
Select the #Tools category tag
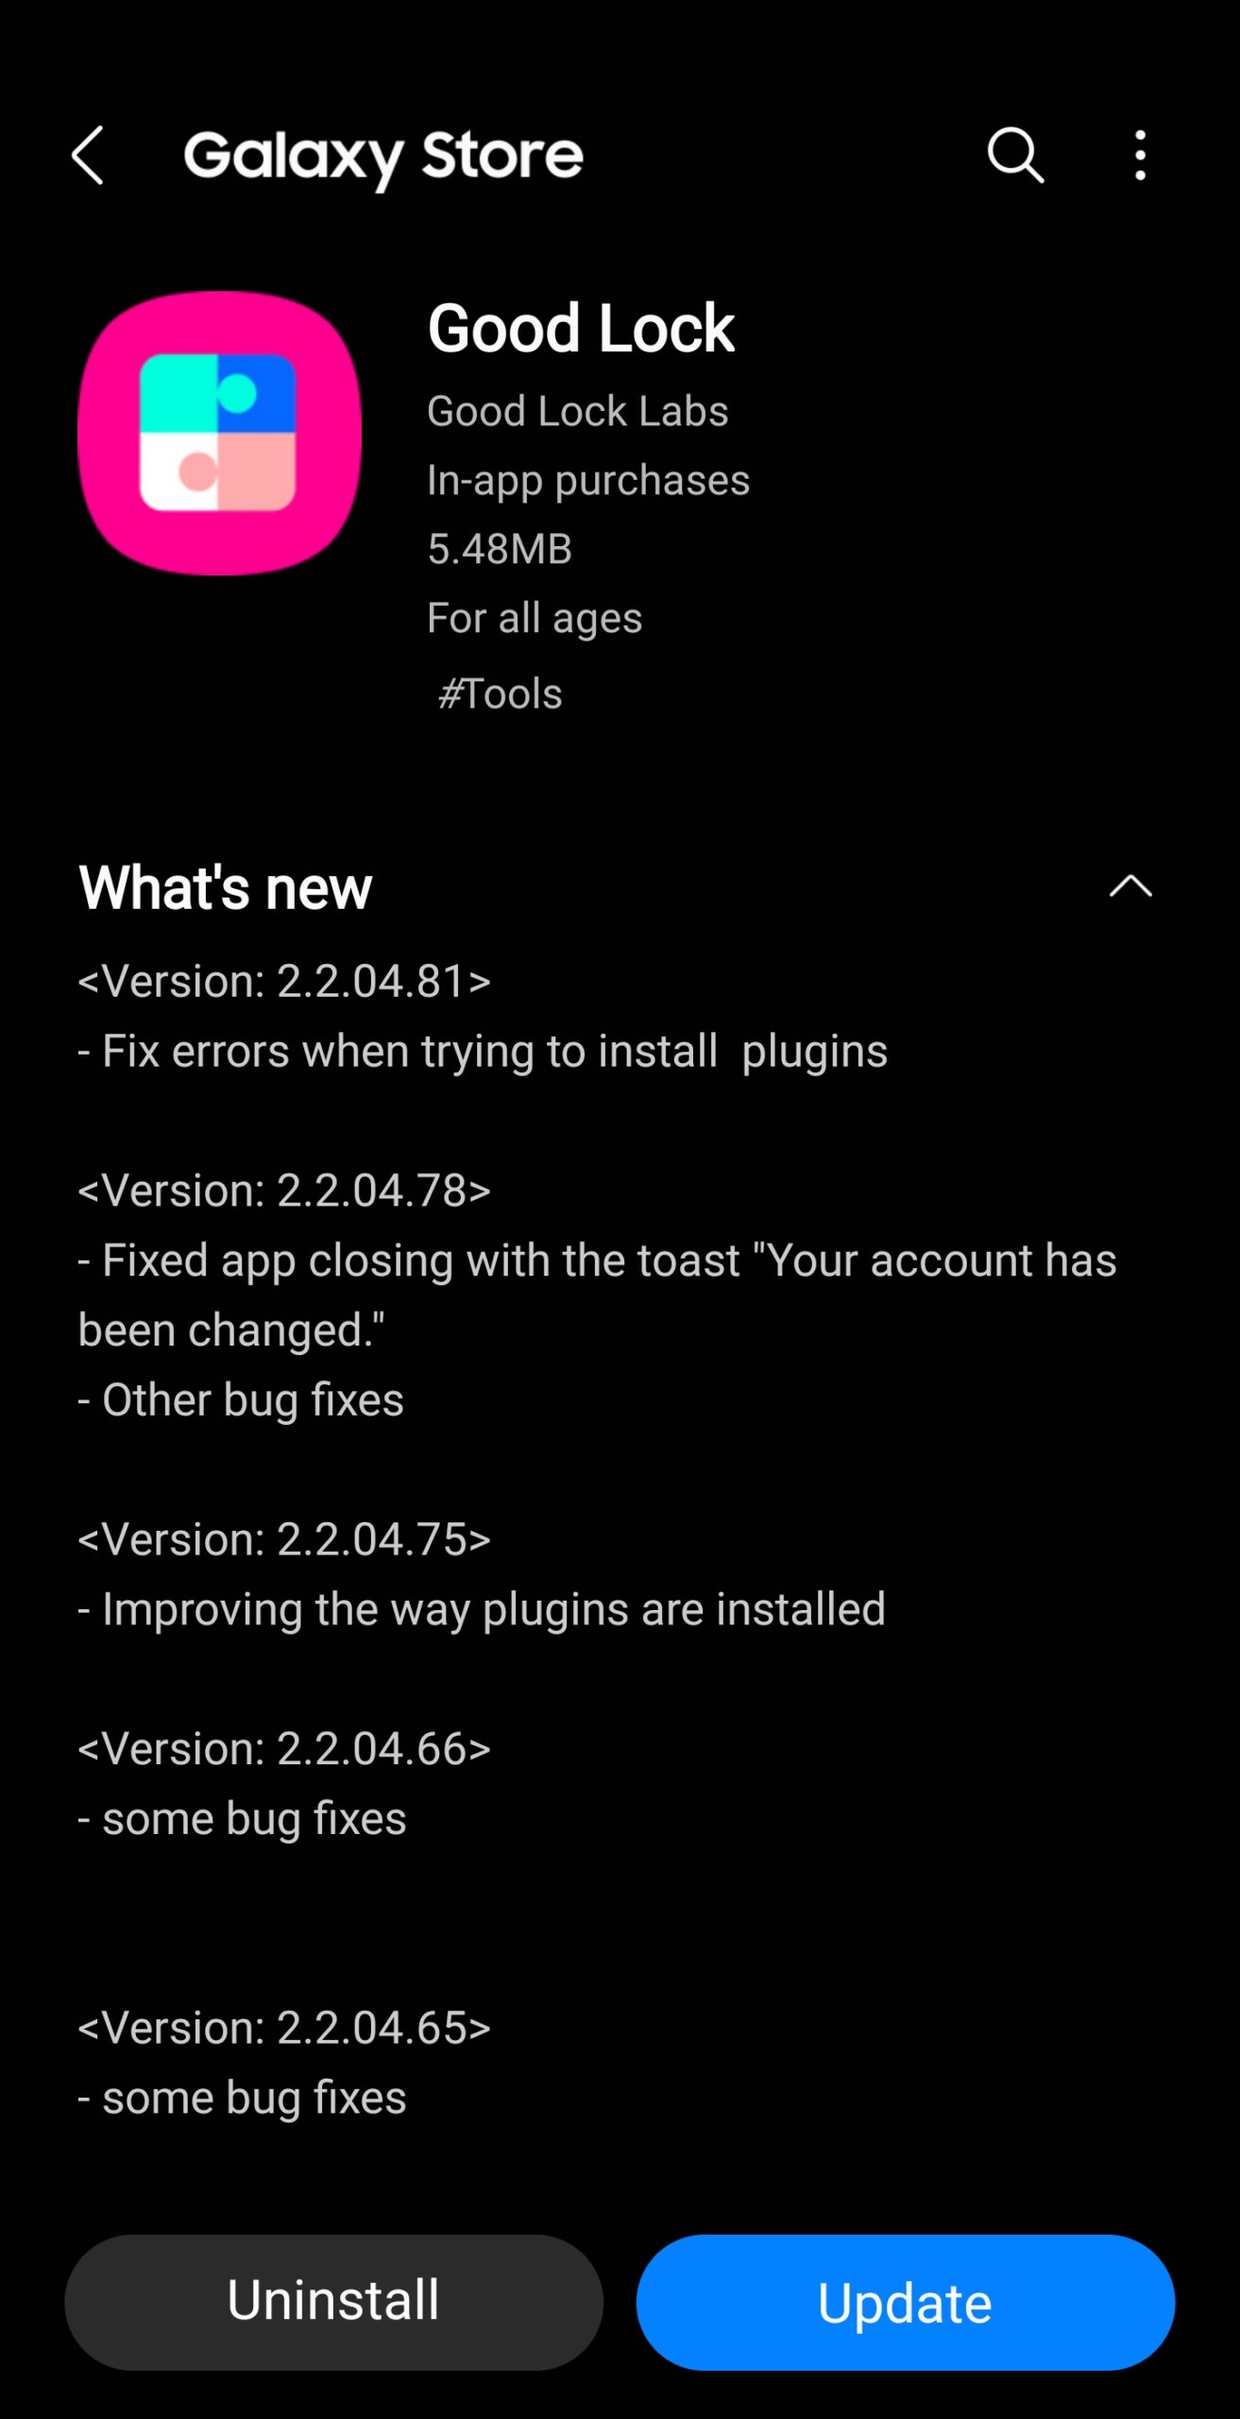500,694
